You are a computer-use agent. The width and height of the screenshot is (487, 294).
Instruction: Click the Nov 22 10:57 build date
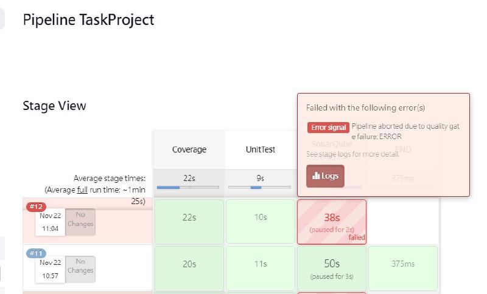[51, 269]
